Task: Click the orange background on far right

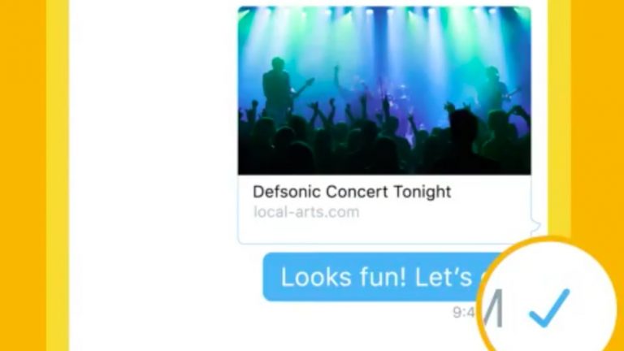Action: tap(597, 119)
